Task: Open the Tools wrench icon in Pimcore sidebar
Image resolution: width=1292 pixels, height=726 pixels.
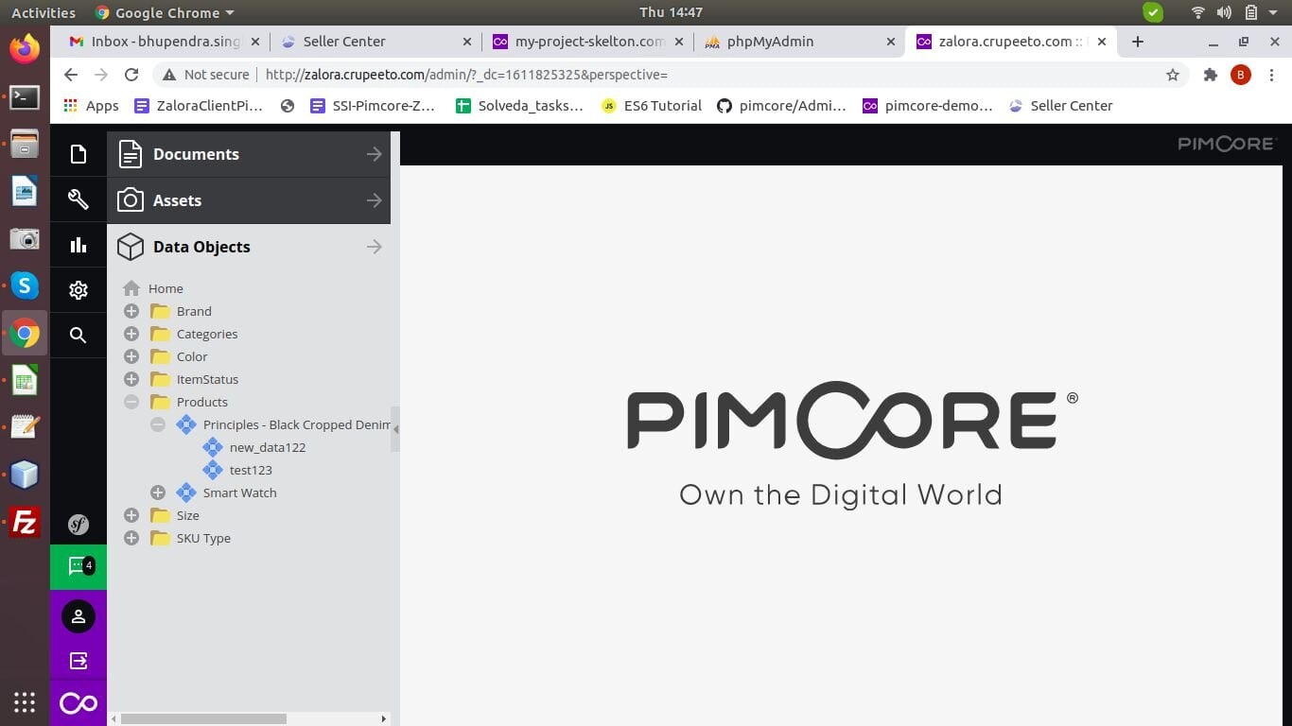Action: (x=79, y=199)
